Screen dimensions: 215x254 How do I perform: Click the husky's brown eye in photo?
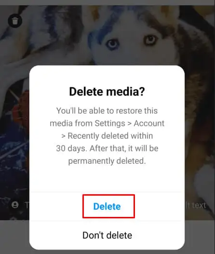click(151, 40)
